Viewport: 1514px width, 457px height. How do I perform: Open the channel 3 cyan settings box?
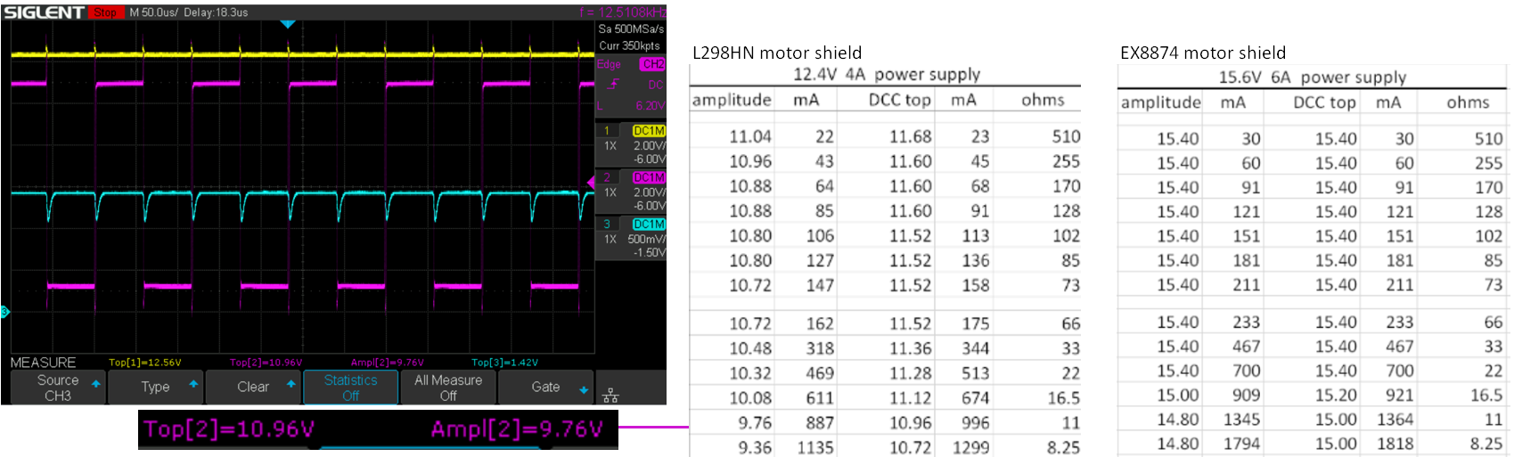pos(631,238)
